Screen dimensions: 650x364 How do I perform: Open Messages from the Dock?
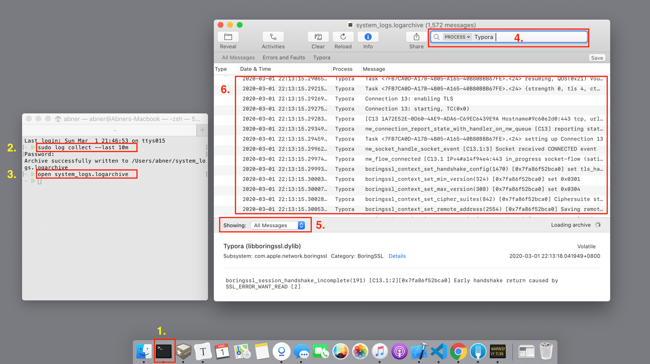point(301,352)
